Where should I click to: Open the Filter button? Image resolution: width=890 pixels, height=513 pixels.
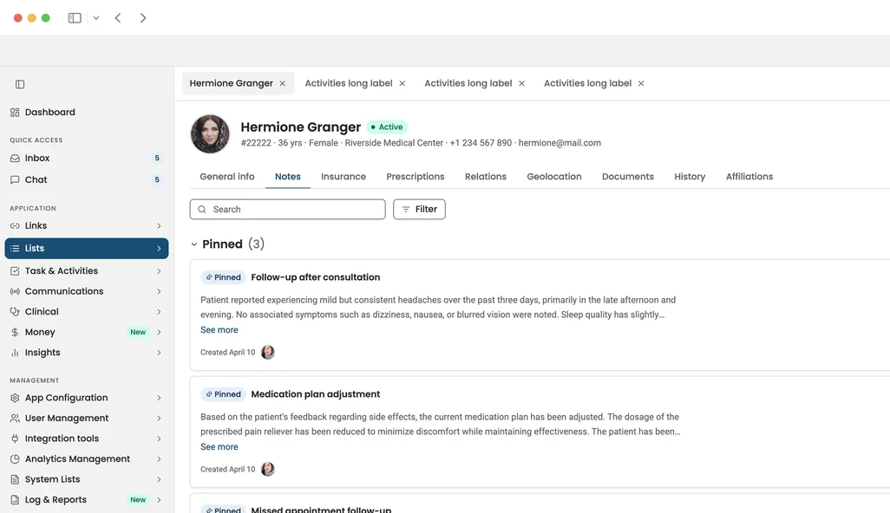(419, 209)
